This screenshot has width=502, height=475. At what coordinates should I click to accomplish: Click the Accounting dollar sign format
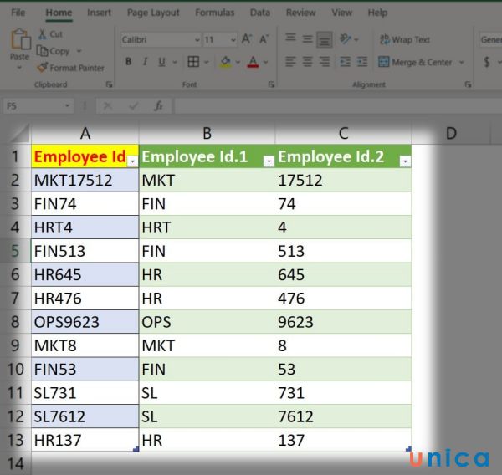point(487,61)
